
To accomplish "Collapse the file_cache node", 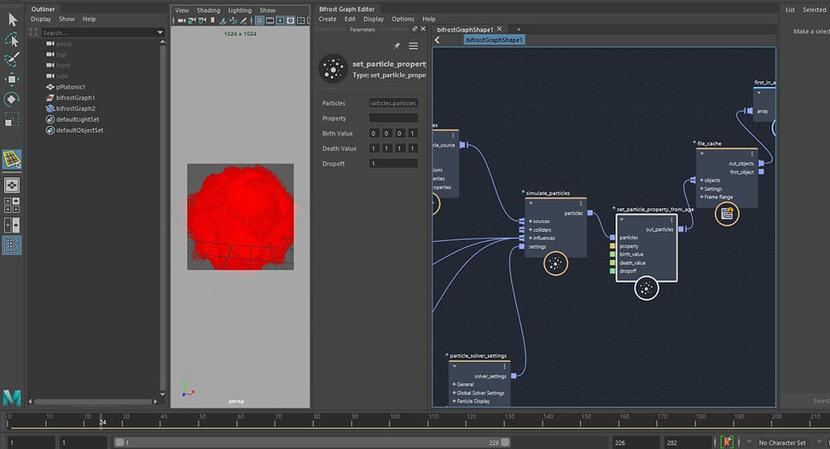I will (x=702, y=154).
